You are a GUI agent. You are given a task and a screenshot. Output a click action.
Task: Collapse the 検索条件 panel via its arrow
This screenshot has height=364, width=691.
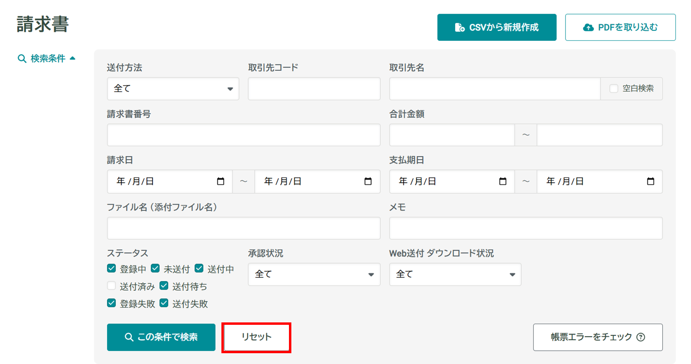72,58
